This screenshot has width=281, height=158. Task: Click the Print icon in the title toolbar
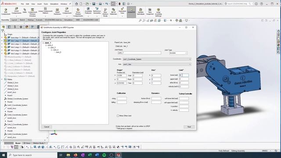pyautogui.click(x=100, y=4)
